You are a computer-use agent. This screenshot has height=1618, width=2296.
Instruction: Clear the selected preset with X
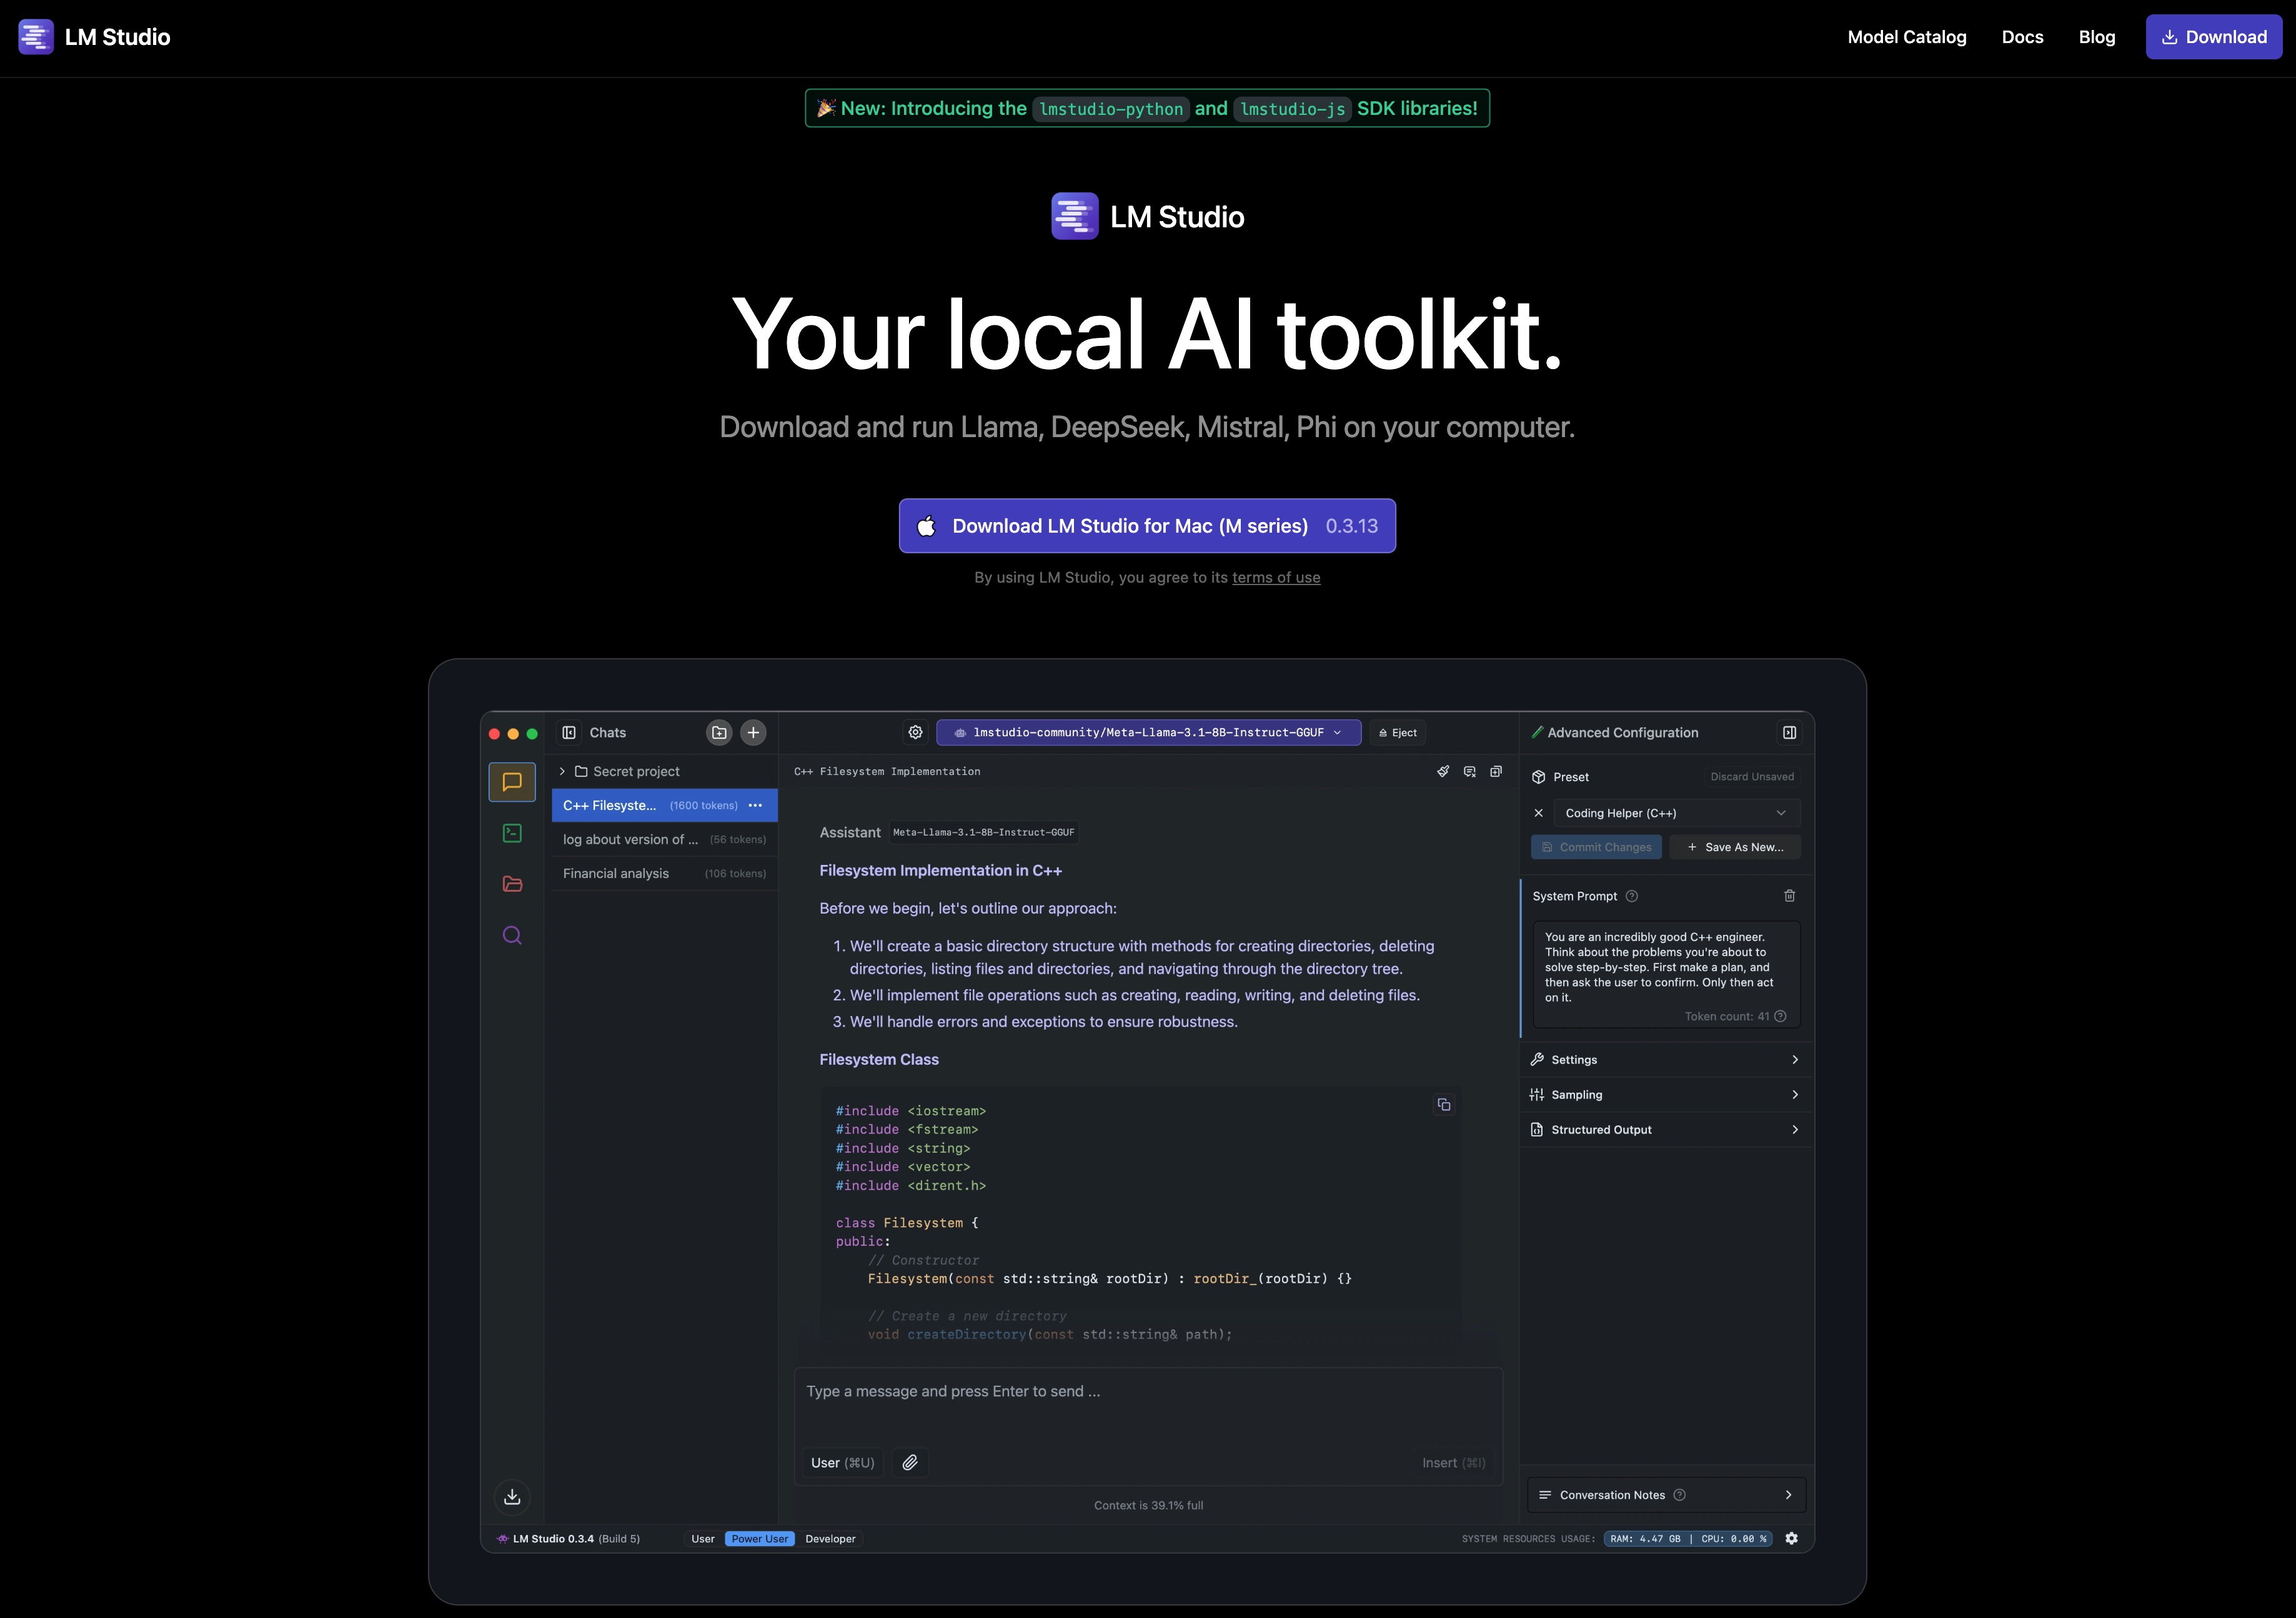[x=1538, y=812]
